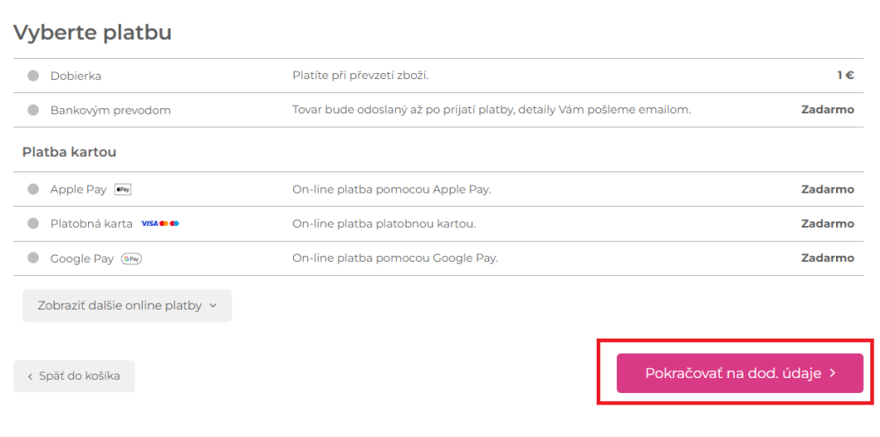
Task: Expand Zobraziť dalšie online platby
Action: coord(127,306)
